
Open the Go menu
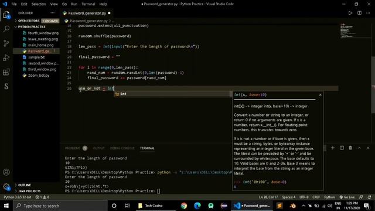(x=64, y=4)
